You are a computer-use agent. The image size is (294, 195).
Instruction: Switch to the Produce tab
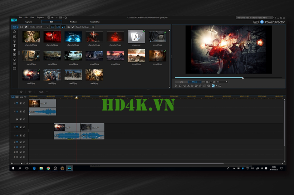pos(73,22)
